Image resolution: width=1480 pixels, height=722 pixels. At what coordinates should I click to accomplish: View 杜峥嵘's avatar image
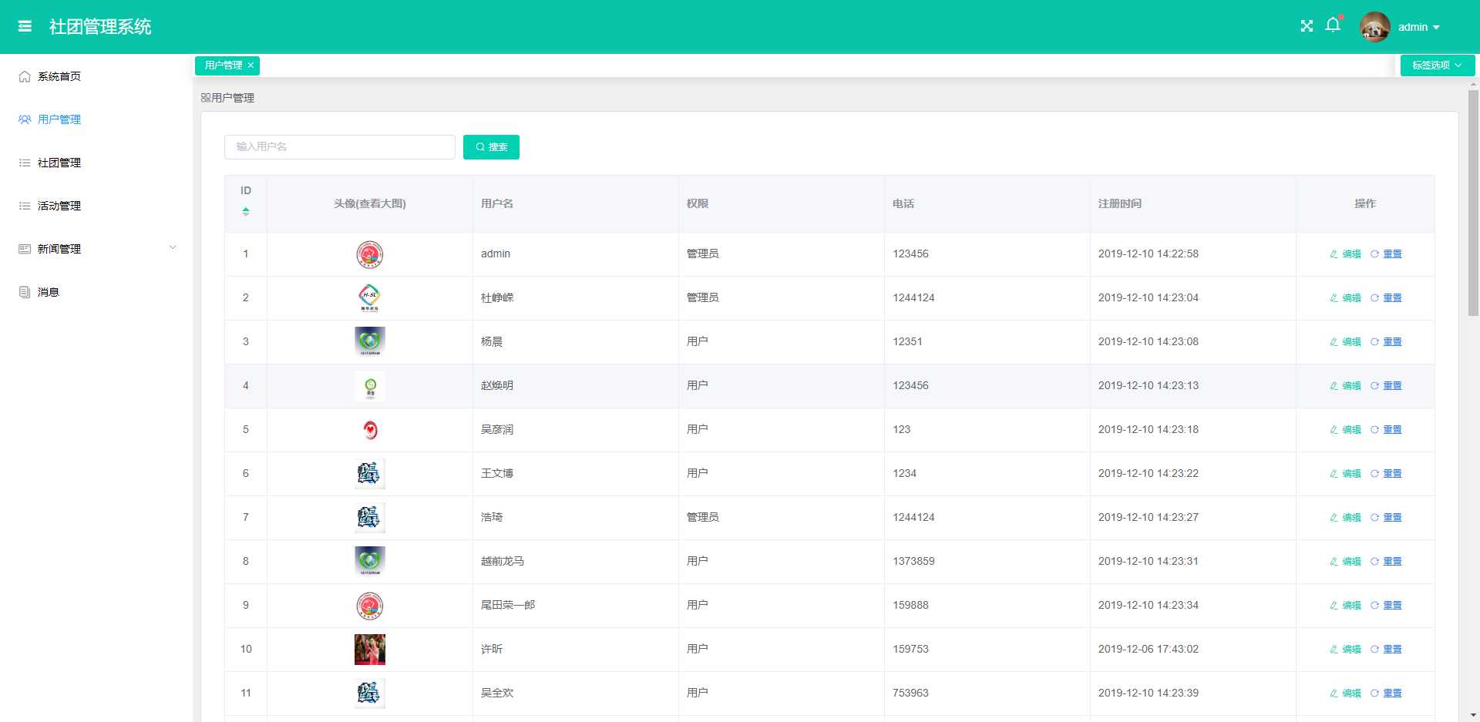(370, 298)
